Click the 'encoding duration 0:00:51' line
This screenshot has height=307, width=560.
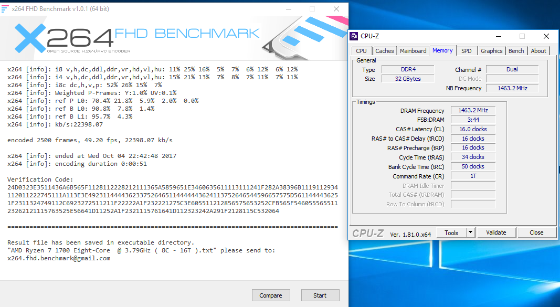[x=77, y=164]
